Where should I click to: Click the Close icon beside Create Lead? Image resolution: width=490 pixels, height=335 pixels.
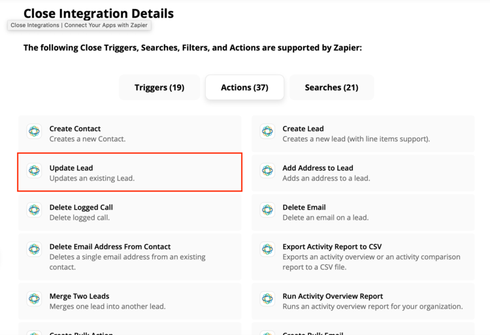[x=267, y=131]
